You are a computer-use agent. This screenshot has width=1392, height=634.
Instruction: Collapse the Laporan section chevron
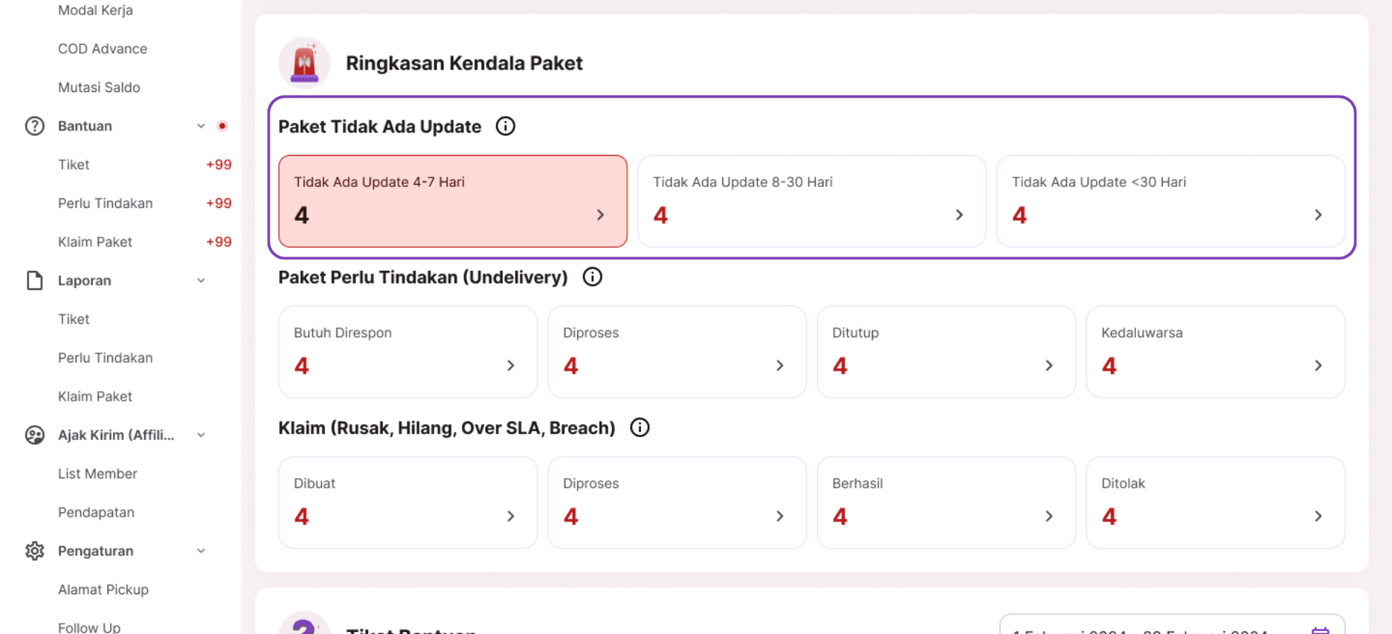point(201,280)
